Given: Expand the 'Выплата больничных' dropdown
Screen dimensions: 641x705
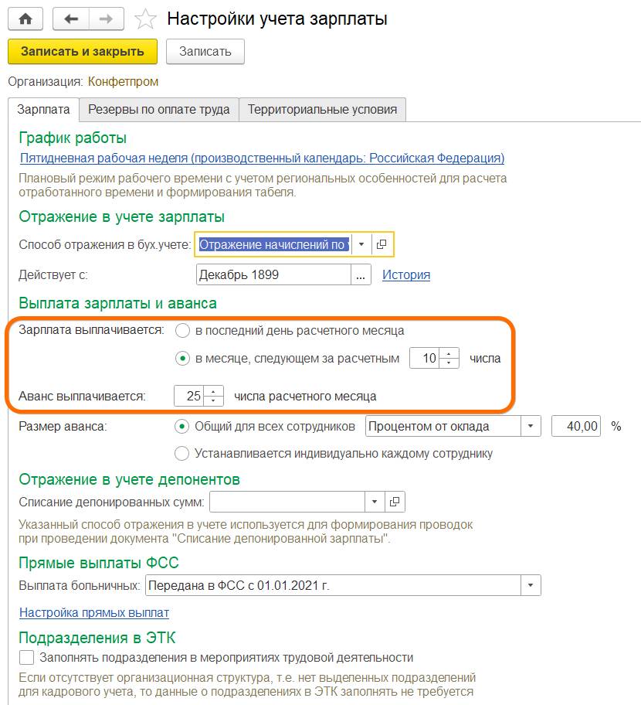Looking at the screenshot, I should (531, 585).
